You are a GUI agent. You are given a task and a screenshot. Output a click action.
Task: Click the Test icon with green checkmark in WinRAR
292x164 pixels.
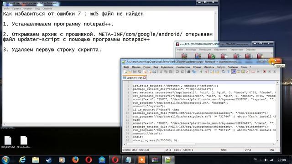click(211, 56)
